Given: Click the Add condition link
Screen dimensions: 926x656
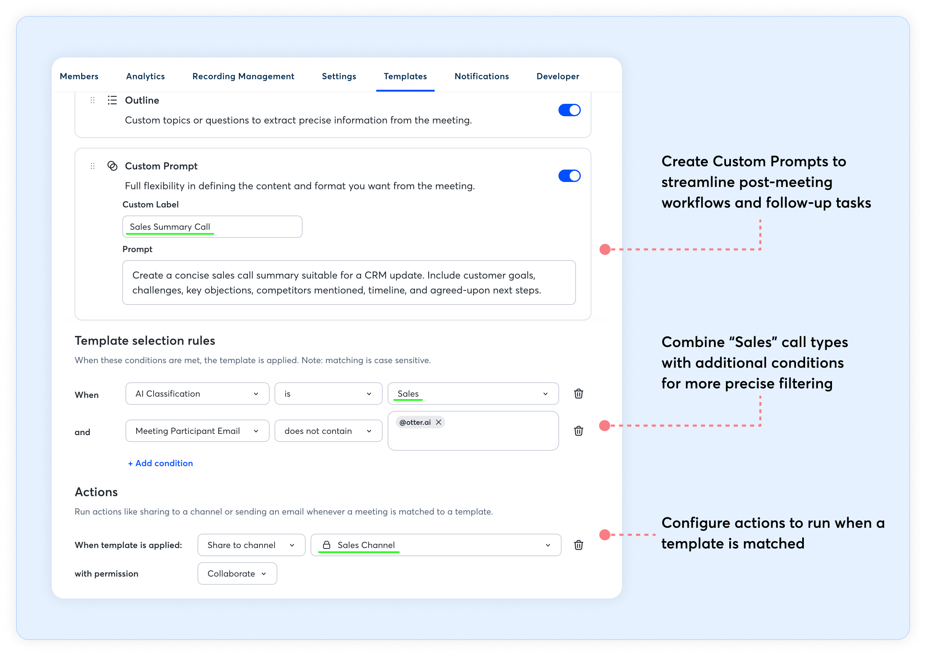Looking at the screenshot, I should tap(160, 463).
